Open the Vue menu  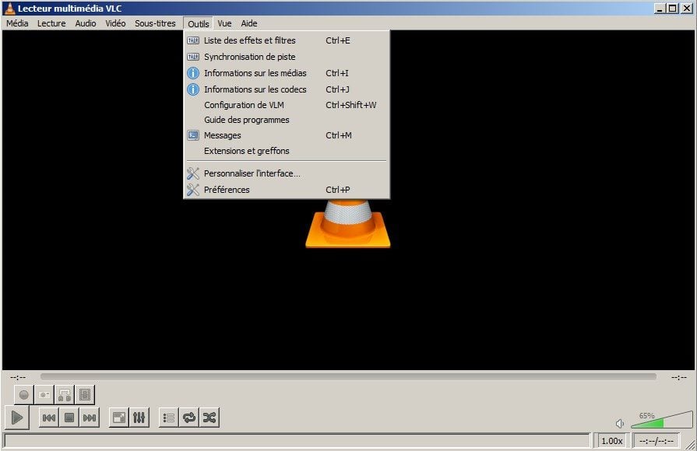click(x=224, y=23)
